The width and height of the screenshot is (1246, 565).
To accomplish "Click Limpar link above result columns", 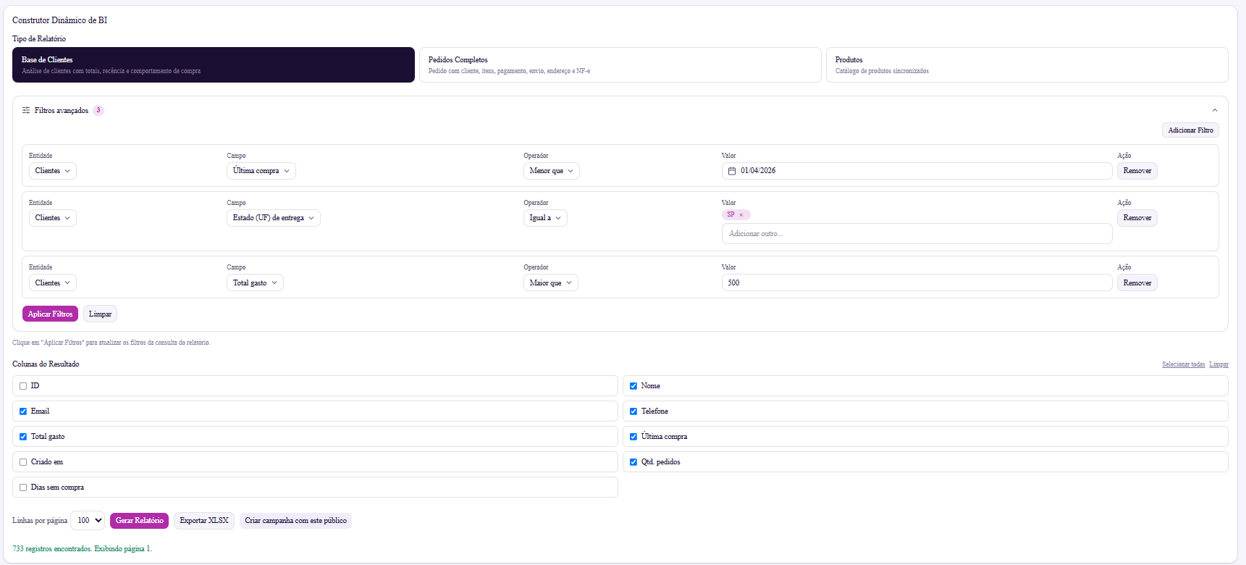I will [1218, 364].
